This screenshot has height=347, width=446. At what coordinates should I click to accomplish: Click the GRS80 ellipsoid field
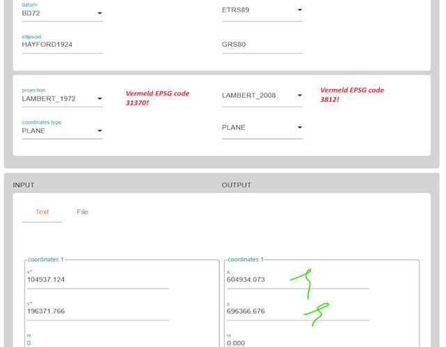(x=262, y=45)
